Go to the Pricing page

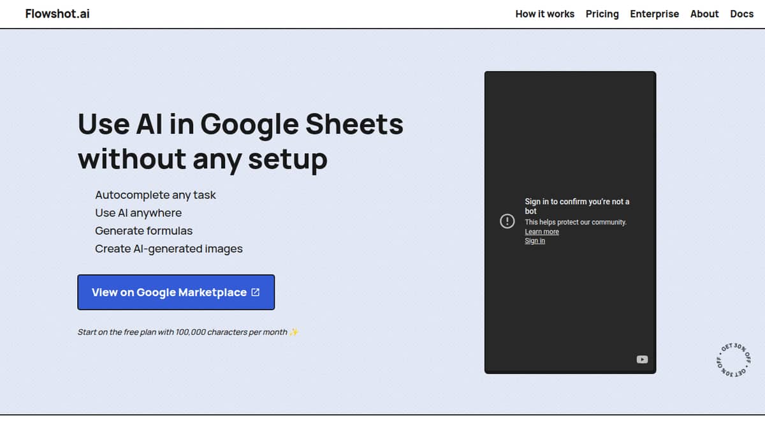tap(602, 14)
